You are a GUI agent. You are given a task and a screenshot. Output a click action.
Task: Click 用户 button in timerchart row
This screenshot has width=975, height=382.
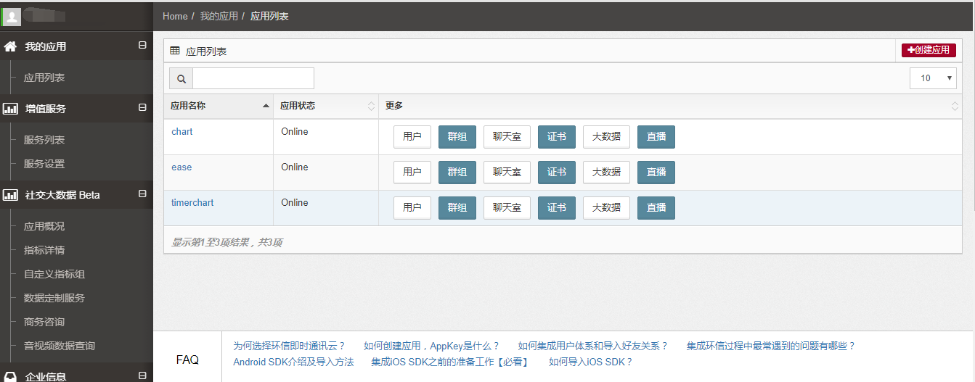[x=412, y=208]
